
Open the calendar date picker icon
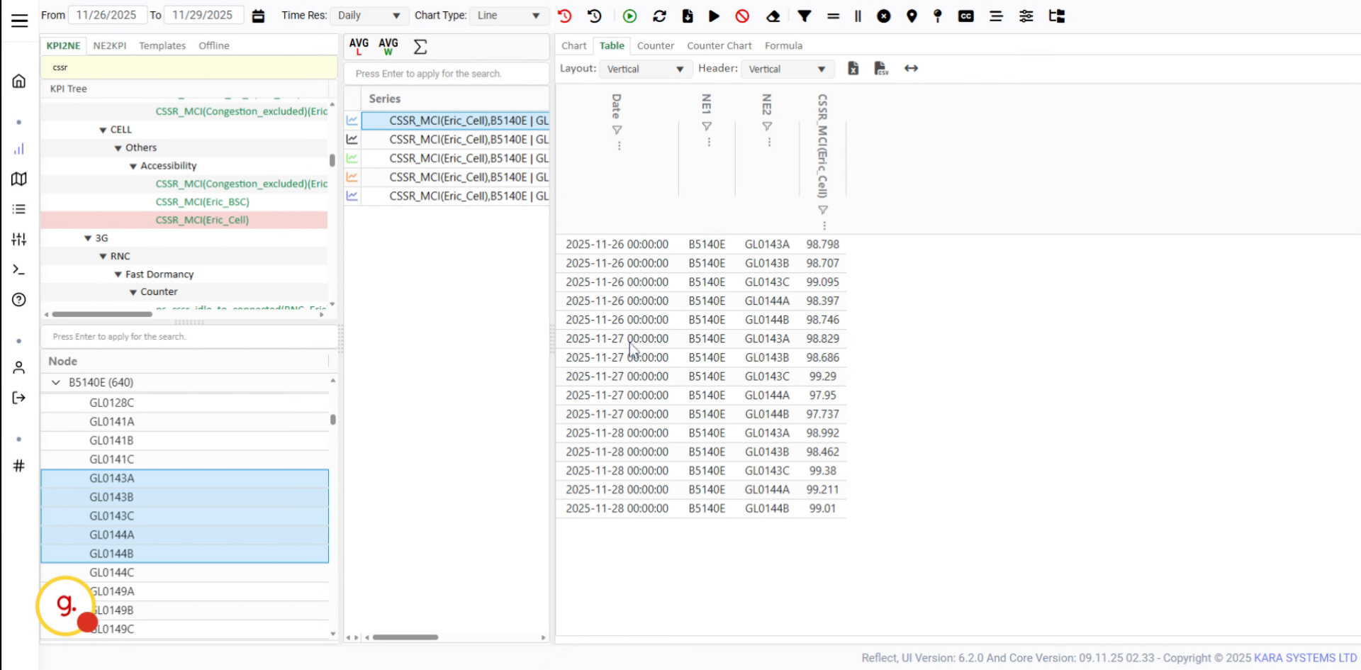coord(259,16)
